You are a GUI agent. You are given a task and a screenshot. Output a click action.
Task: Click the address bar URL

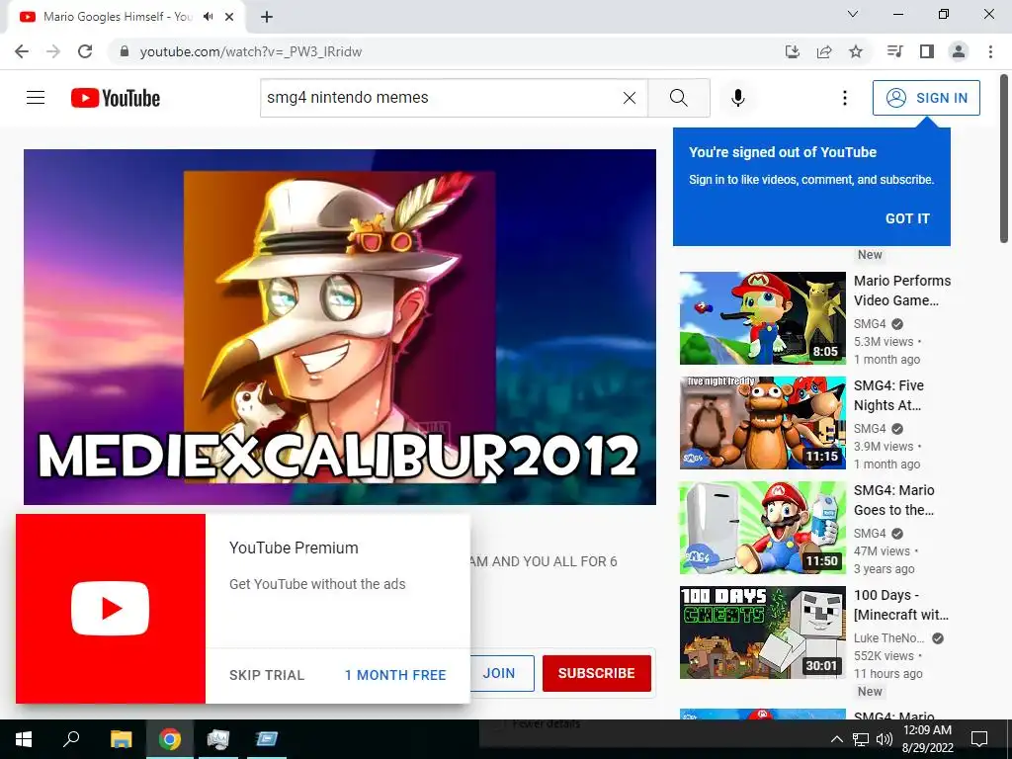pyautogui.click(x=251, y=51)
